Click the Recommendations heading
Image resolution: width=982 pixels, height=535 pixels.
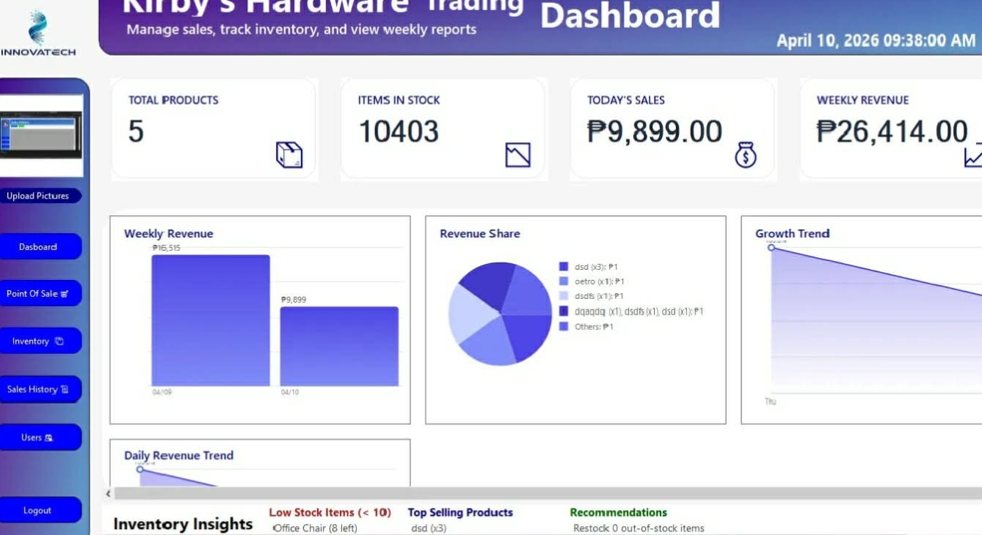(619, 512)
